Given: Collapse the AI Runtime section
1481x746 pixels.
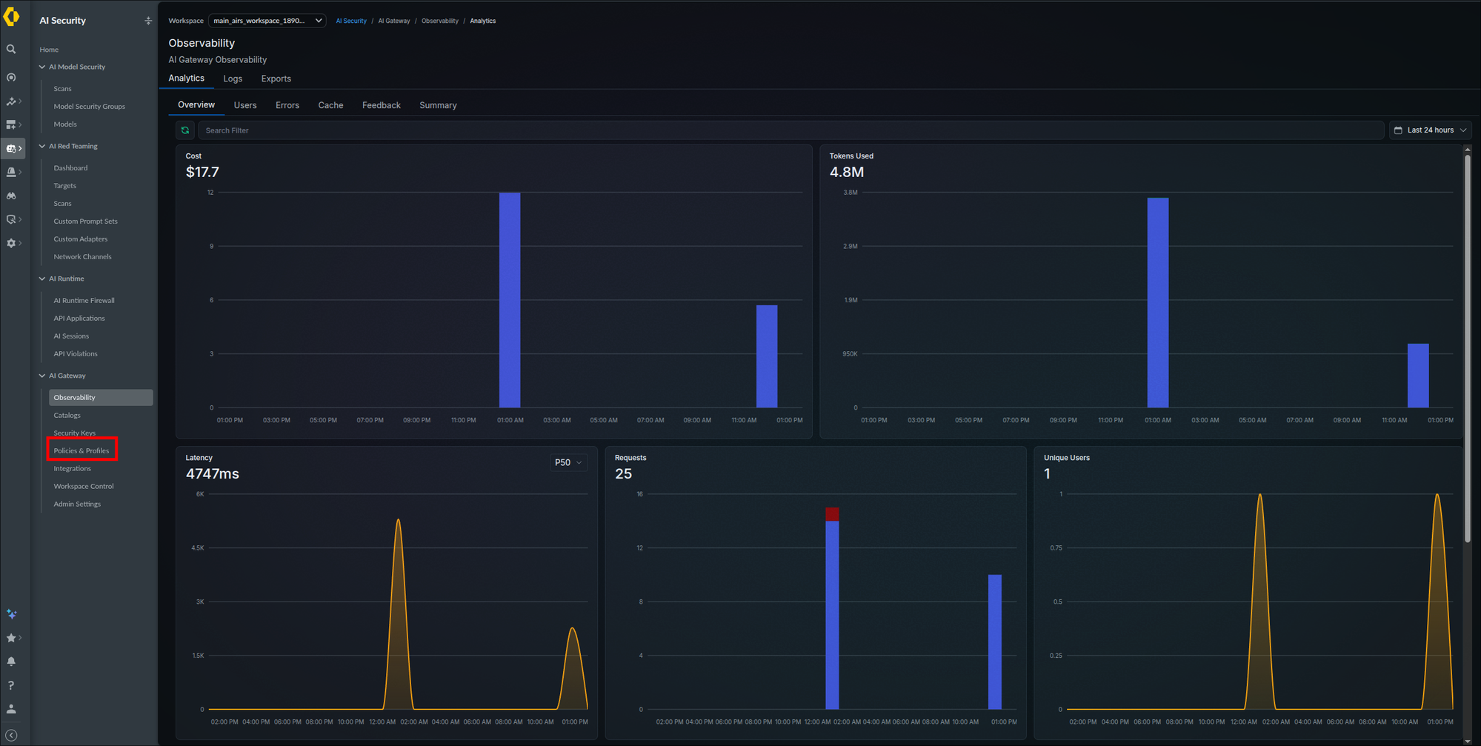Looking at the screenshot, I should [x=42, y=279].
